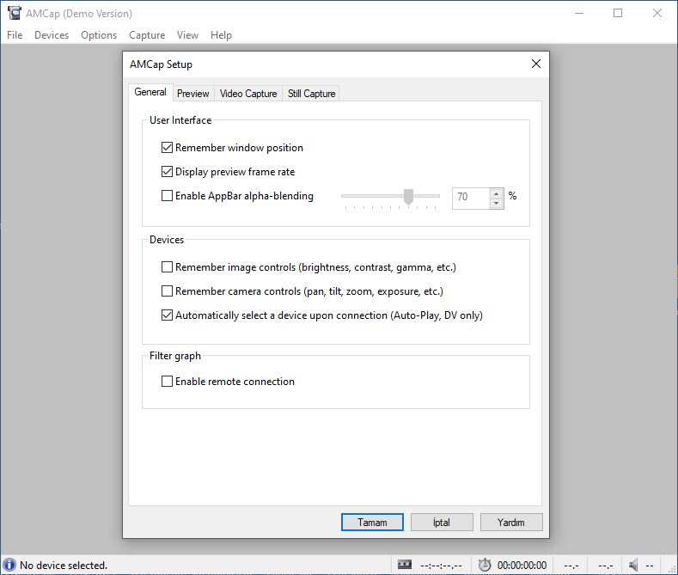
Task: Open the File menu
Action: pyautogui.click(x=15, y=35)
